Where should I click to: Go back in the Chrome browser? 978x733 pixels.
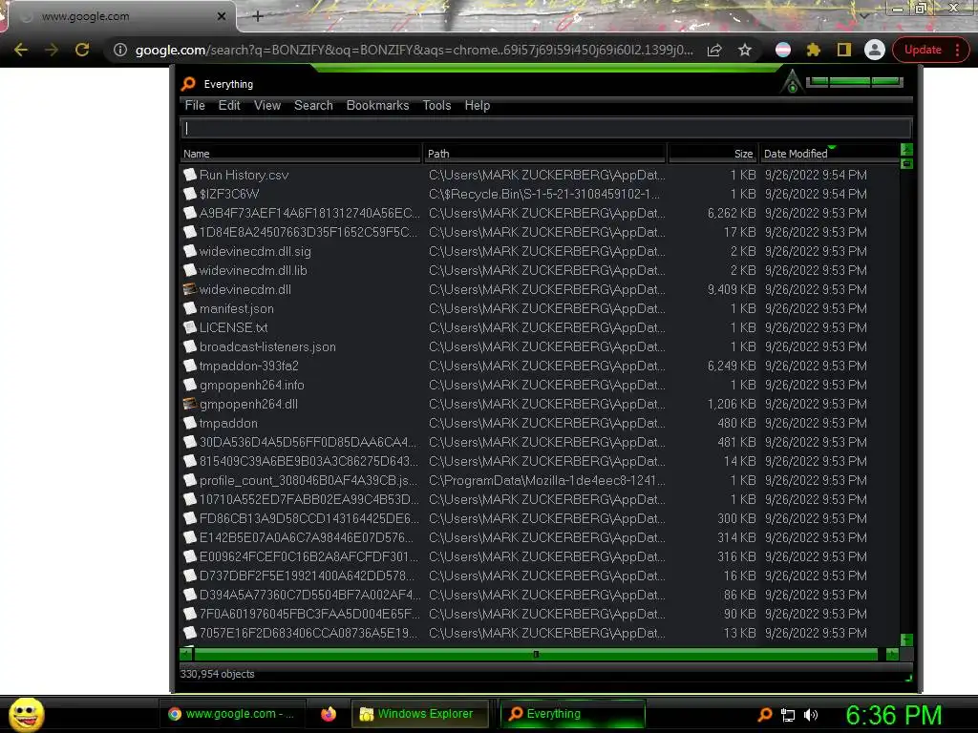[21, 50]
